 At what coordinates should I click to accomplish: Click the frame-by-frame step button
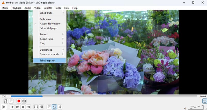coord(12,107)
